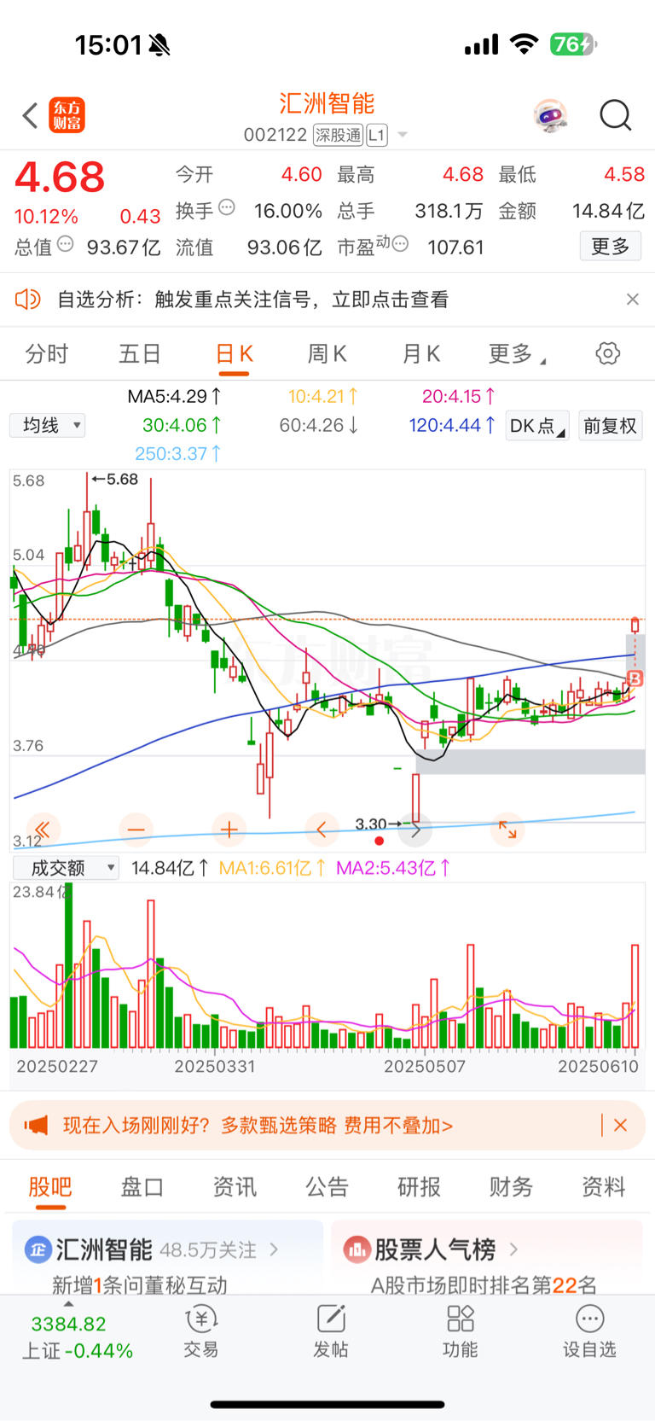Open 前复权 adjustment selector

point(611,425)
